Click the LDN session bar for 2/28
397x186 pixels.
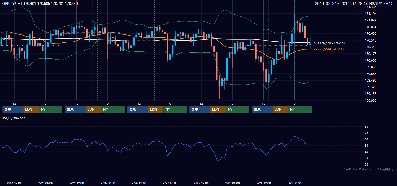281,109
